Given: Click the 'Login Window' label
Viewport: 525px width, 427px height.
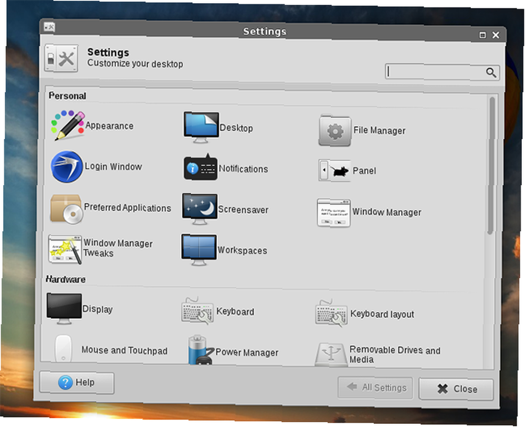Looking at the screenshot, I should [x=113, y=166].
